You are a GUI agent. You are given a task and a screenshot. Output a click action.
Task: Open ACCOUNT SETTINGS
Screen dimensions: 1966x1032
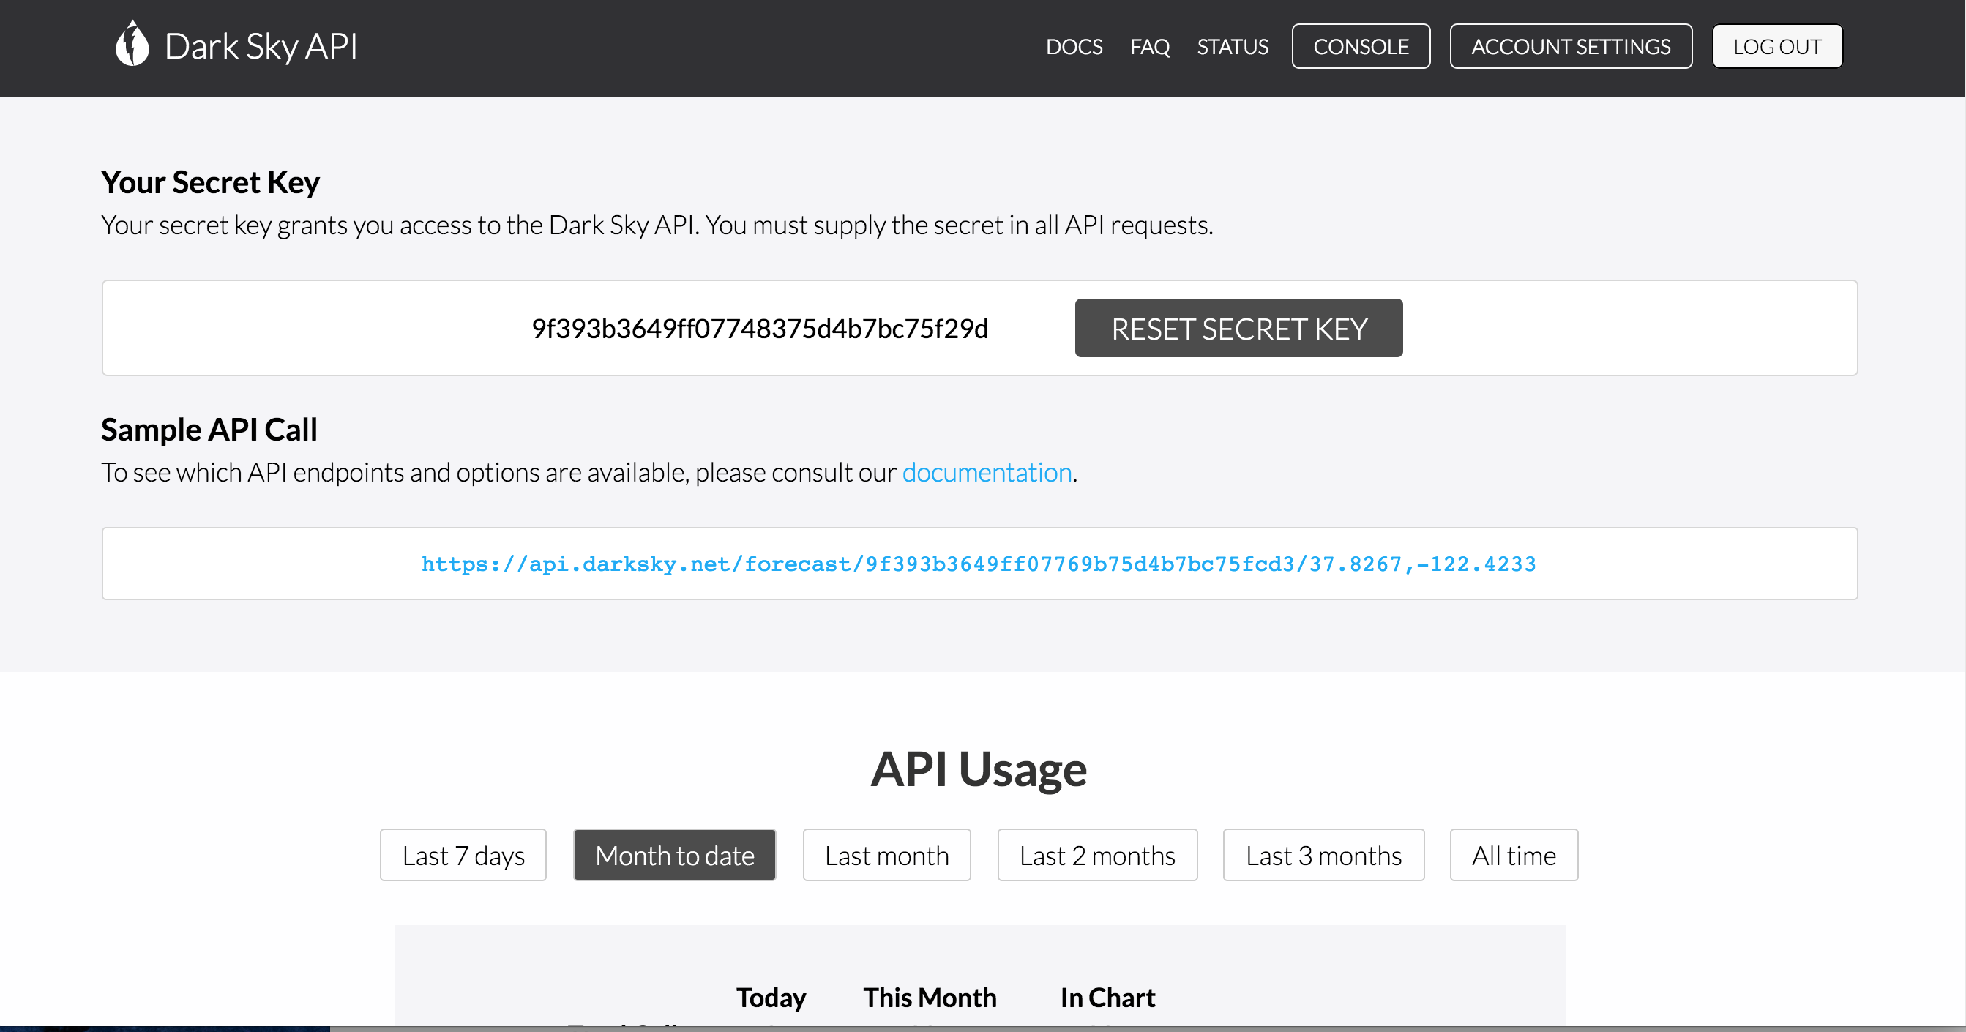pyautogui.click(x=1570, y=47)
